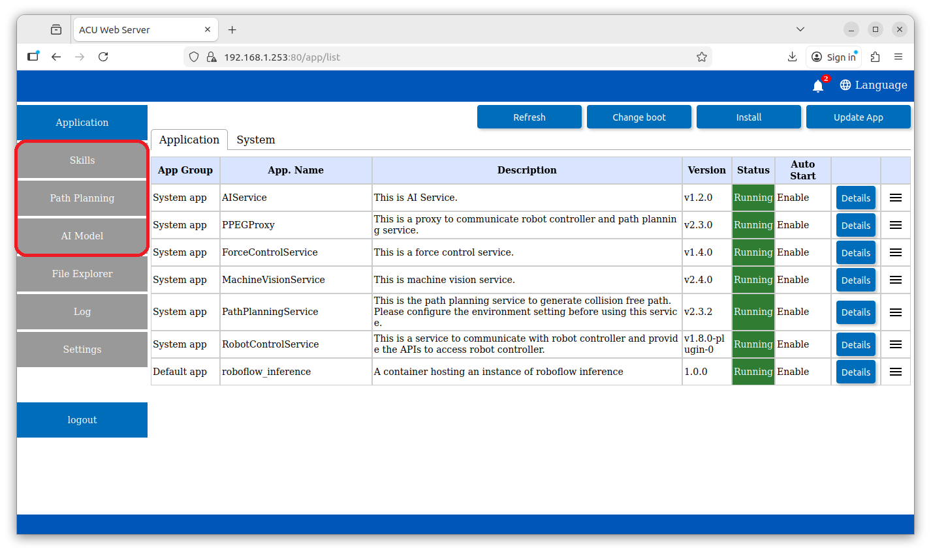931x553 pixels.
Task: Click the Running status of roboflow_inference
Action: tap(753, 372)
